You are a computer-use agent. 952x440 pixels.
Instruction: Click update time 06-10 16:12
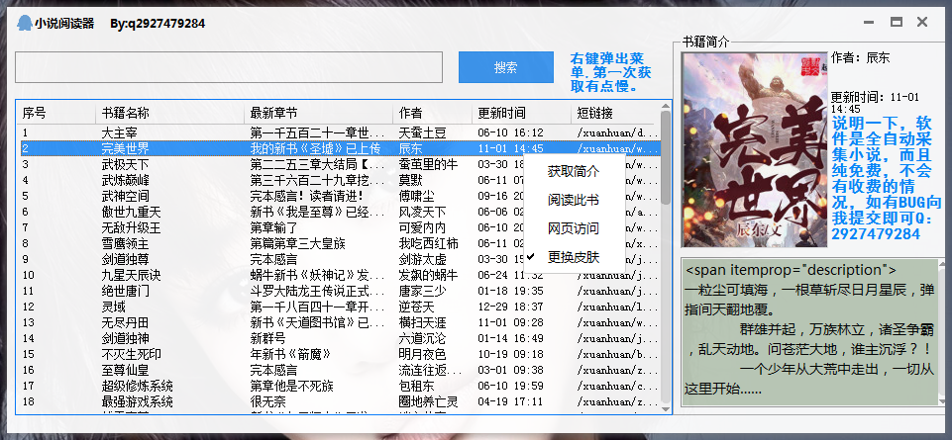pos(510,132)
